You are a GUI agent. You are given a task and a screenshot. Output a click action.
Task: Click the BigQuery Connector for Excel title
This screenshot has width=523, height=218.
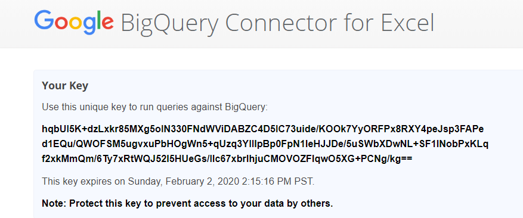click(x=277, y=23)
